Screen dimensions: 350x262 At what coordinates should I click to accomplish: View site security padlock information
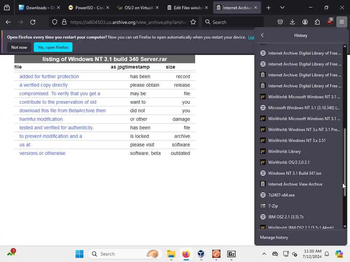(x=64, y=22)
